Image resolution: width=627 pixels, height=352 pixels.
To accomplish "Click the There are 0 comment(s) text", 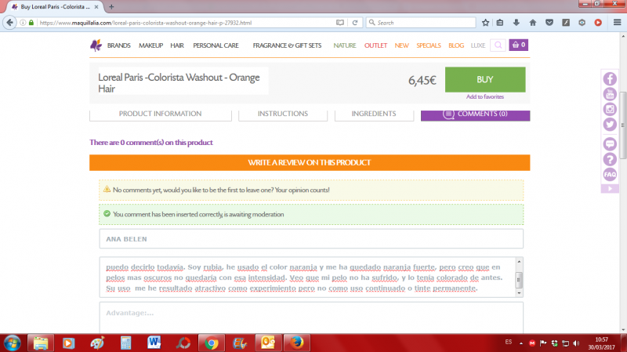I will [151, 143].
